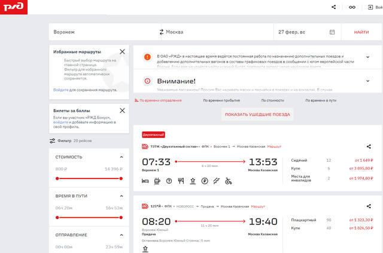Screen dimensions: 383x253
Task: Click the wheelchair accessibility icon
Action: click(x=228, y=181)
